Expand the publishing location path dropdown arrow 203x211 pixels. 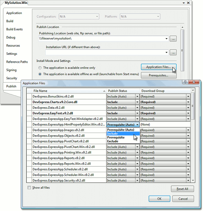click(x=166, y=39)
